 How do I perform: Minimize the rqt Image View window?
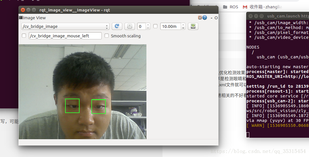pyautogui.click(x=28, y=10)
